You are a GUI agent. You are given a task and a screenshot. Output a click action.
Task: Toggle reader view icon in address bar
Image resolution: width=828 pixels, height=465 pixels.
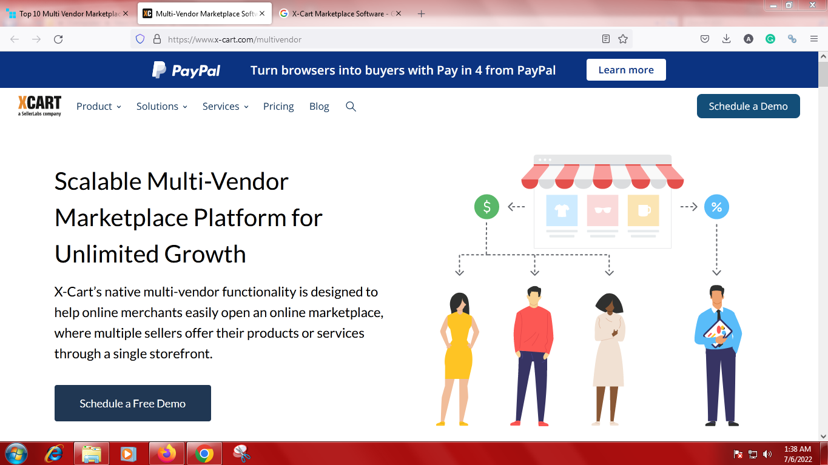[x=605, y=39]
